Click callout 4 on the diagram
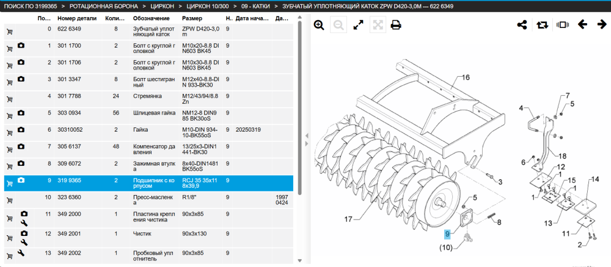This screenshot has height=267, width=611. (521, 109)
